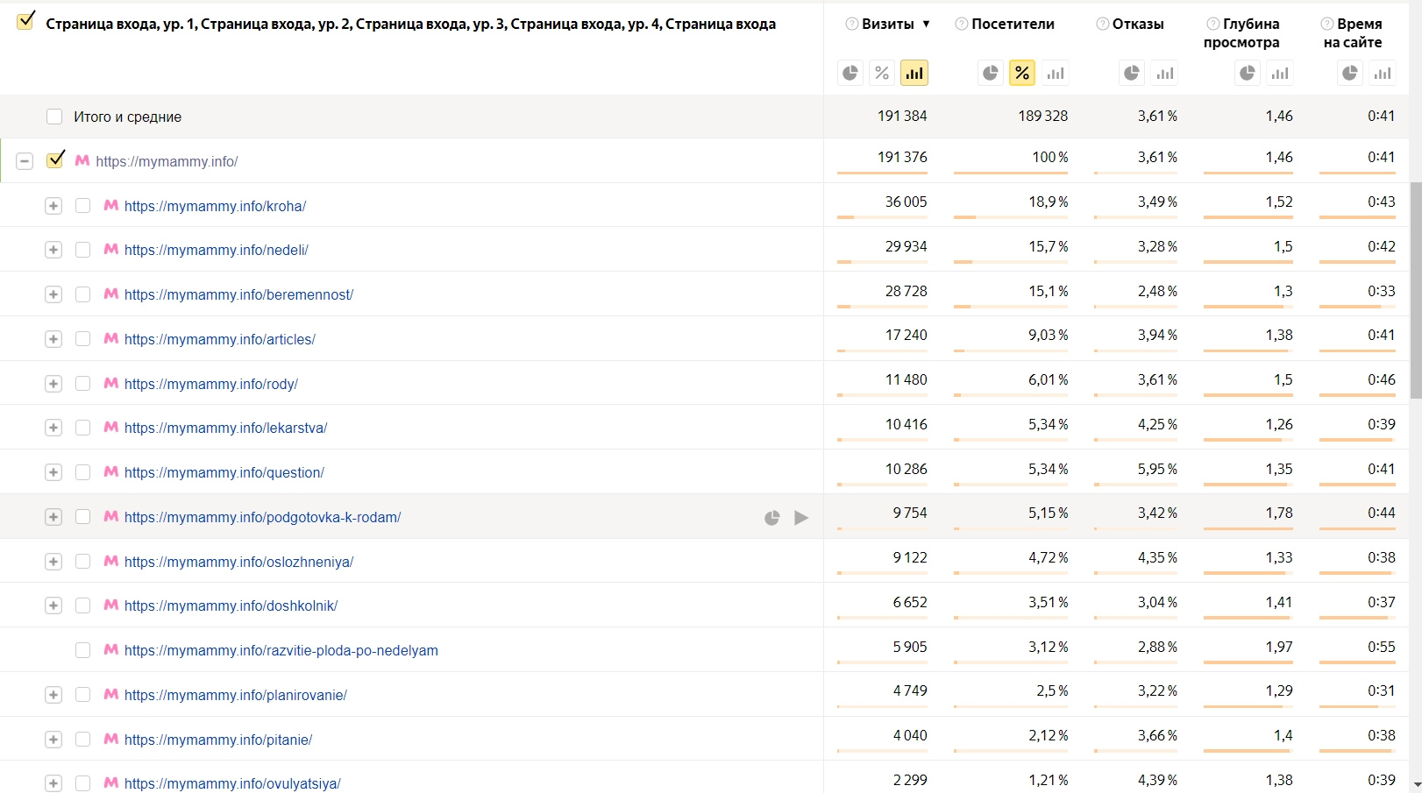The width and height of the screenshot is (1422, 793).
Task: Switch Визиты column to percent view
Action: pos(882,74)
